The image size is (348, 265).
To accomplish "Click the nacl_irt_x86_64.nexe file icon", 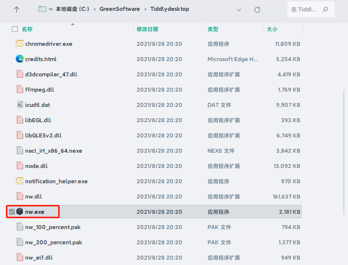I will [20, 151].
